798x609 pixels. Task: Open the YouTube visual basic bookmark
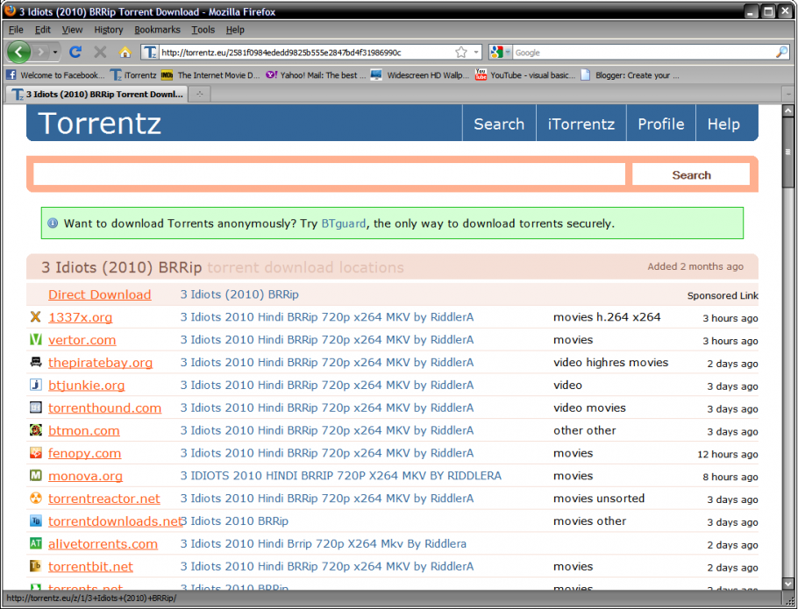[524, 75]
